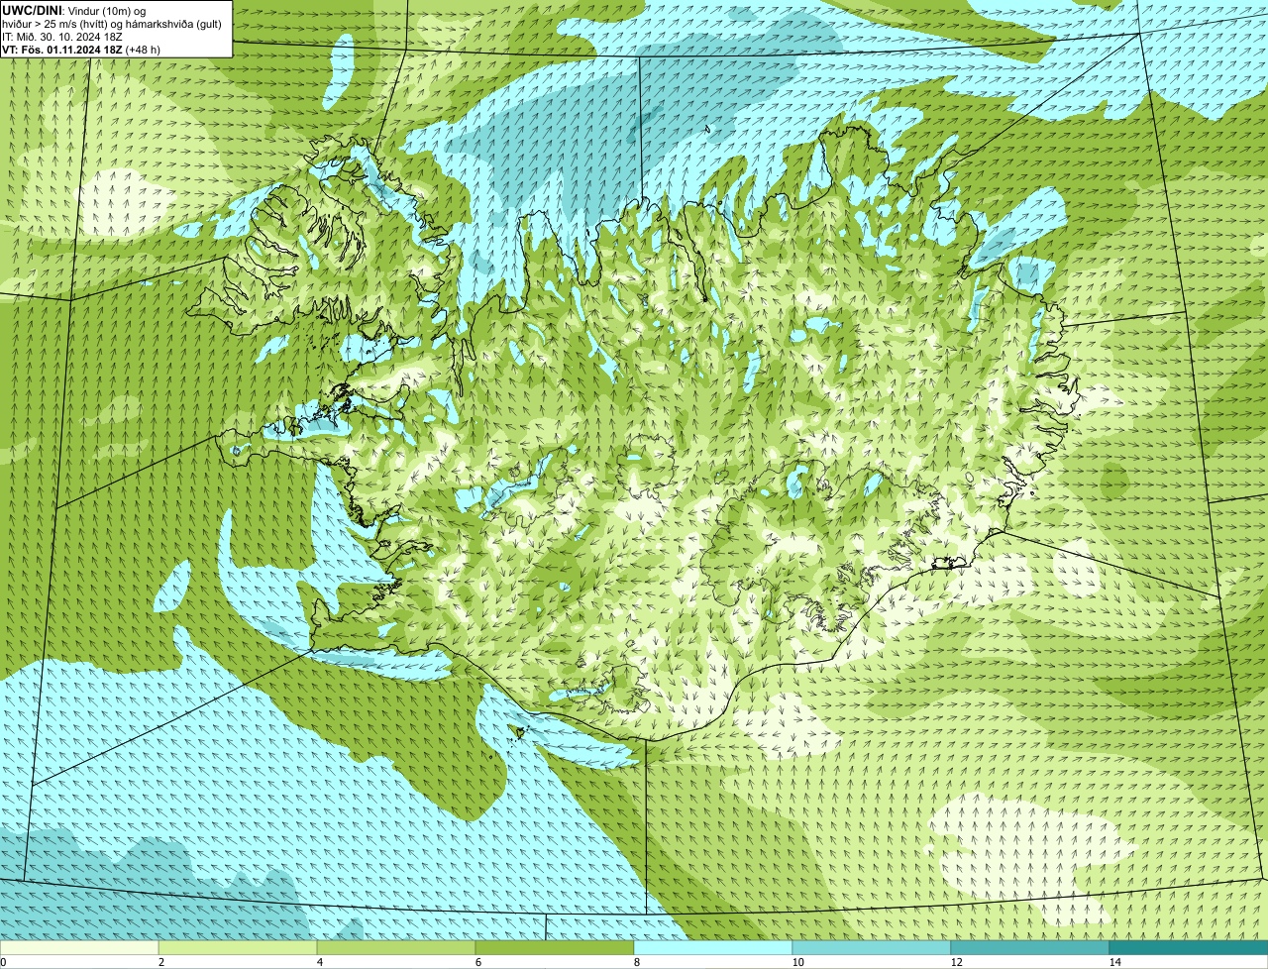Pick the 4–6 m/s green legend swatch
The width and height of the screenshot is (1268, 969).
[396, 948]
